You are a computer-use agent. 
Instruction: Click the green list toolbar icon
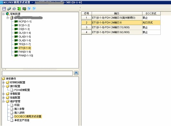click(19, 9)
